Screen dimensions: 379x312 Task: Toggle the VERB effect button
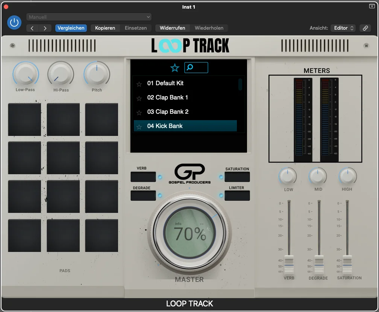coord(143,177)
